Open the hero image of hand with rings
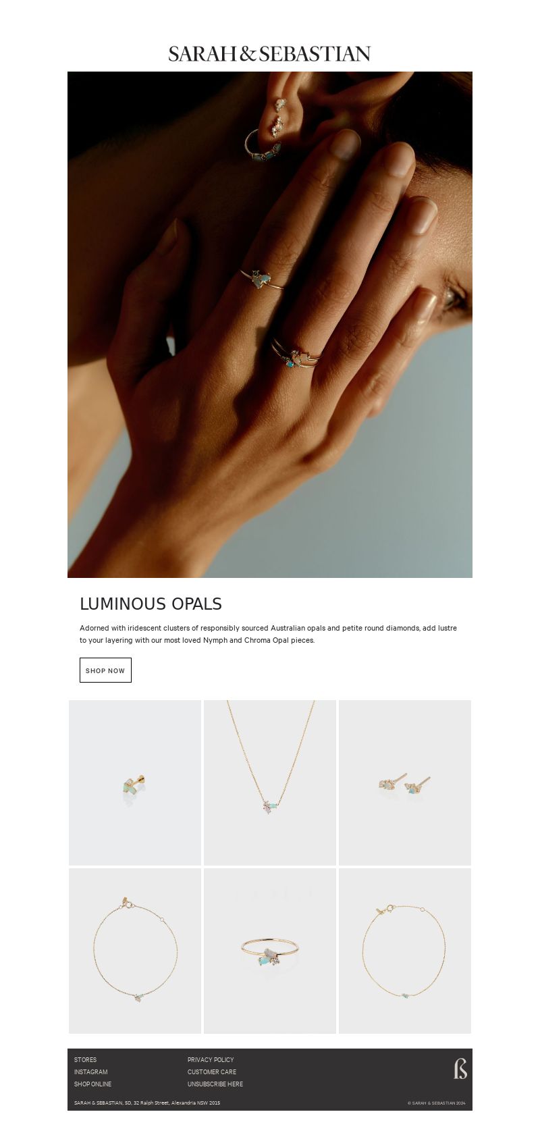The height and width of the screenshot is (1137, 540). coord(270,325)
